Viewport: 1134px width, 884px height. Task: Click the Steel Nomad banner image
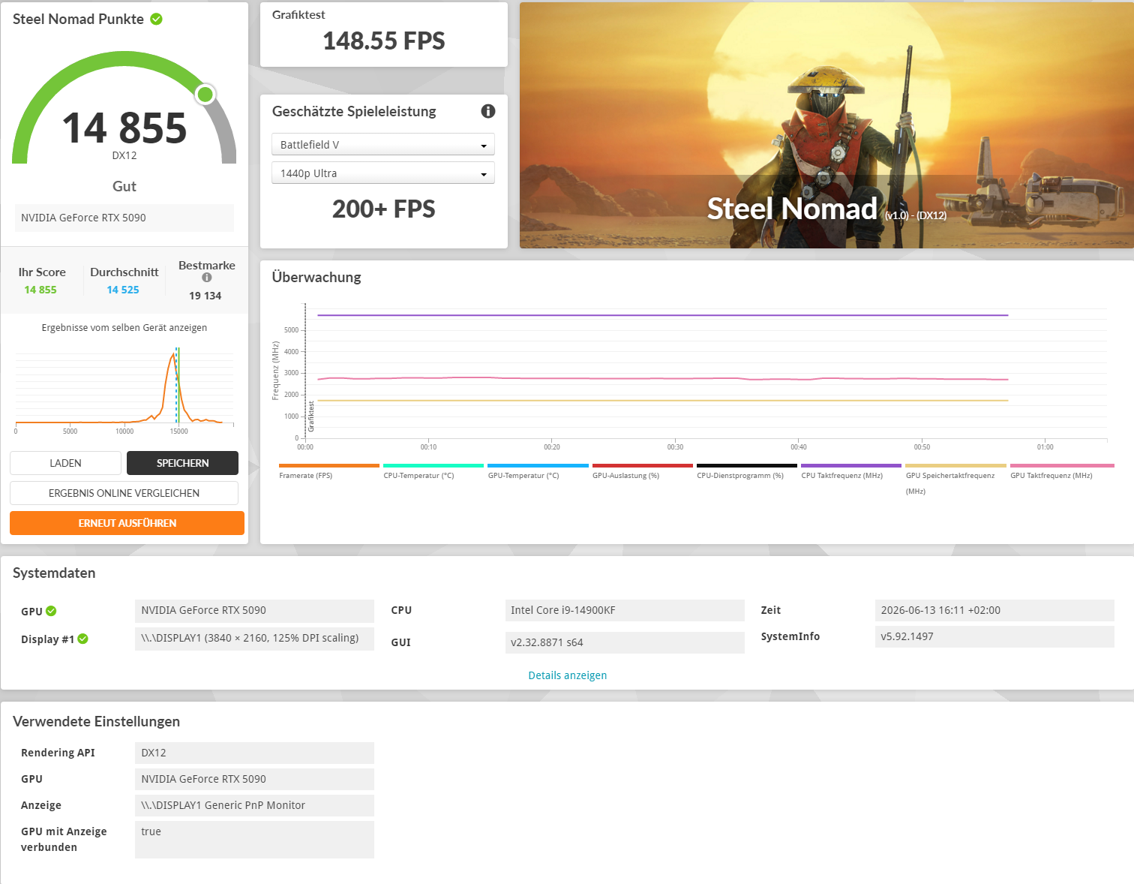826,125
